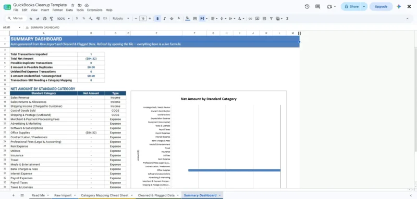Toggle strikethrough formatting
This screenshot has width=417, height=199.
pyautogui.click(x=171, y=19)
